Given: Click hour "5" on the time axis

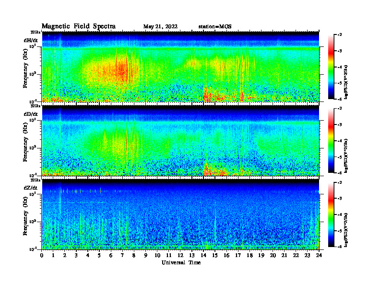Looking at the screenshot, I should (x=99, y=256).
